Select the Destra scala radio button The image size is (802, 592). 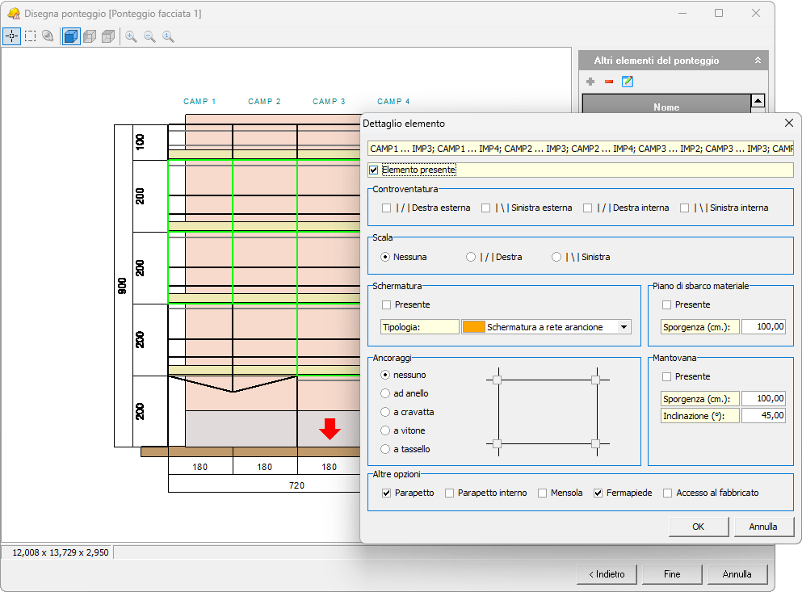click(x=471, y=257)
